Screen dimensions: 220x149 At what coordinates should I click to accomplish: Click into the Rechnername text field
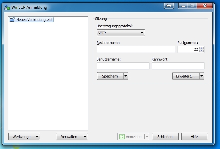(x=136, y=50)
